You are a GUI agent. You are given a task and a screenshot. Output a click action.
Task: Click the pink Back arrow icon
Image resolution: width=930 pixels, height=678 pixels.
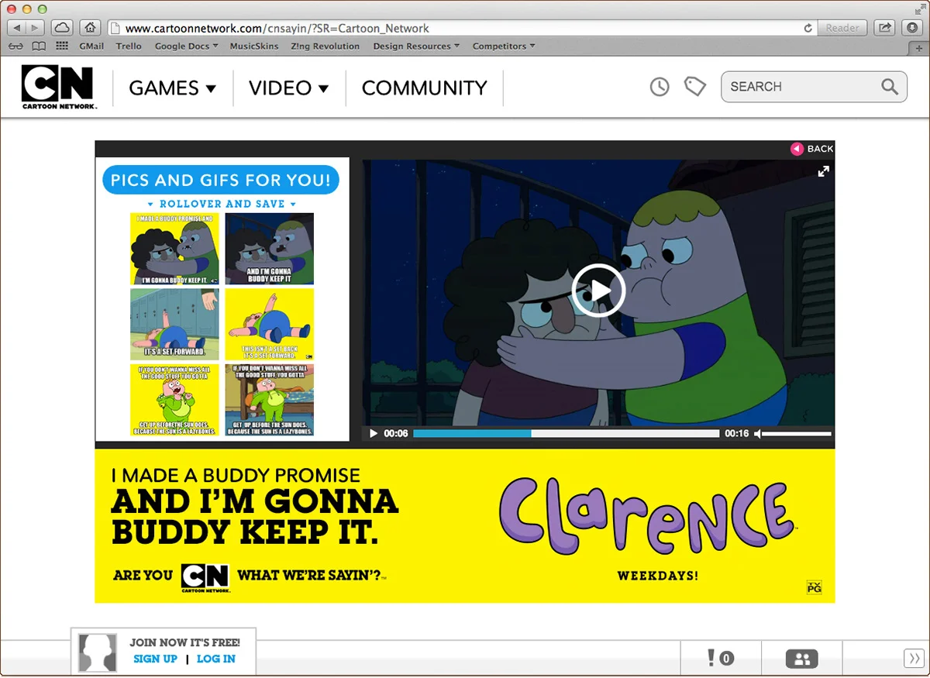point(797,149)
